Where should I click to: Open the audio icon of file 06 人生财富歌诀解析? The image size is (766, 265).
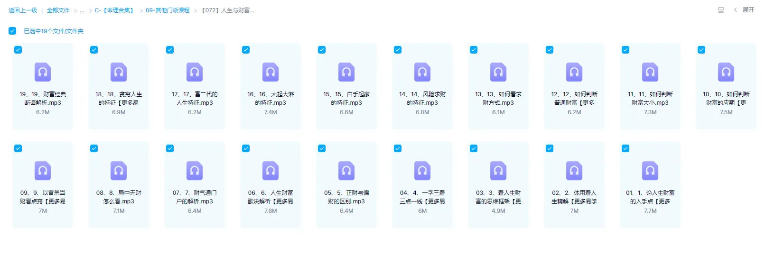pos(271,171)
